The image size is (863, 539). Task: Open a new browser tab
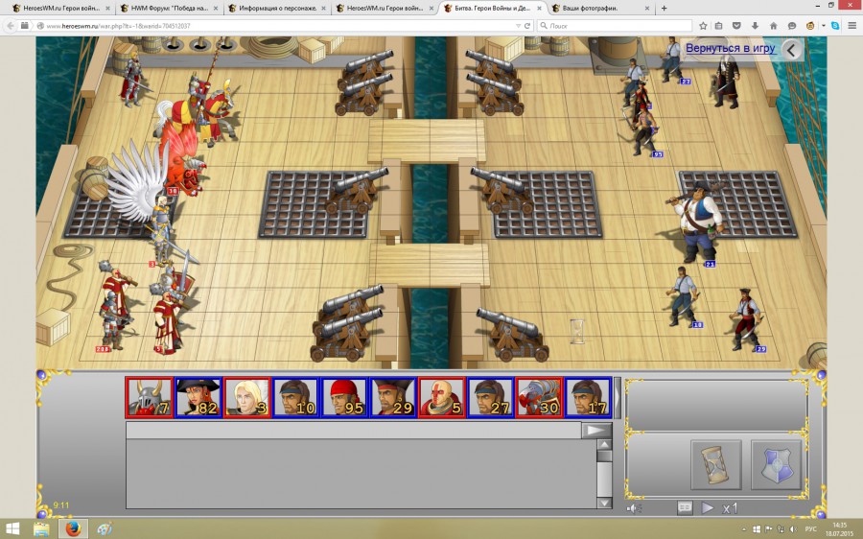coord(664,9)
